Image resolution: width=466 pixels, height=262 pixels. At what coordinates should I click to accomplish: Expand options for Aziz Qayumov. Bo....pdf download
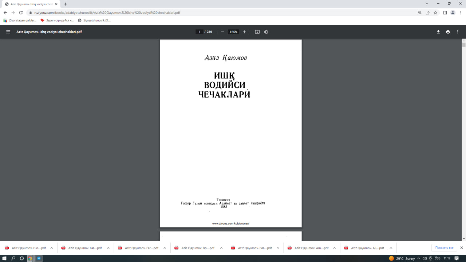(x=221, y=248)
